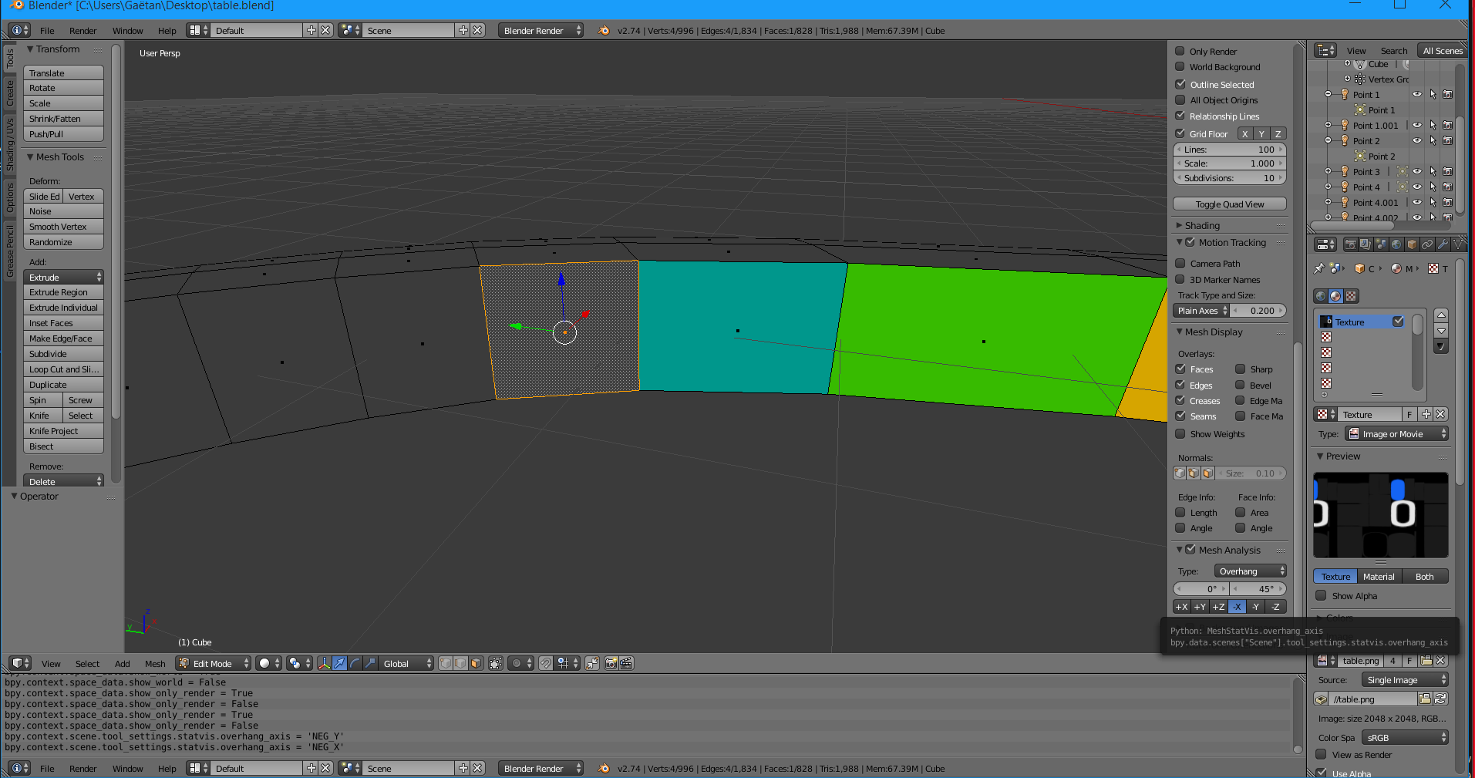Click the Loop Cut and Slide button
This screenshot has height=778, width=1475.
64,369
